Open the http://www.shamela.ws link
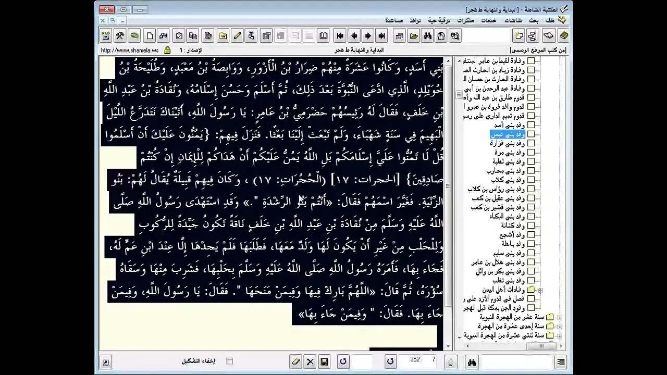Screen dimensions: 667x375 point(129,51)
